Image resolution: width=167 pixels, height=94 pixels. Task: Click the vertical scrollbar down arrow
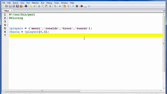[164, 88]
